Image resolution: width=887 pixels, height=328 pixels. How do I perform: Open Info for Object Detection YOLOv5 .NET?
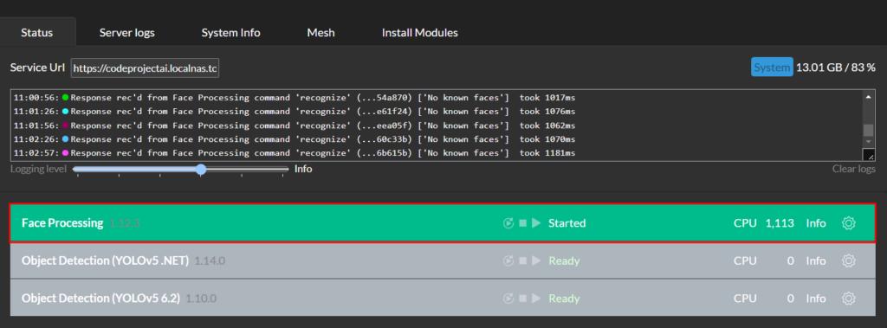pyautogui.click(x=816, y=260)
